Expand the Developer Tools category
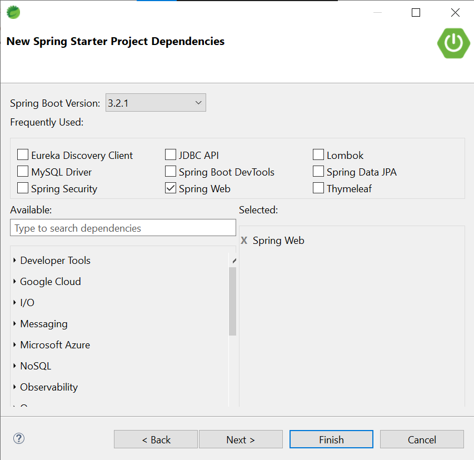Image resolution: width=474 pixels, height=460 pixels. [14, 260]
